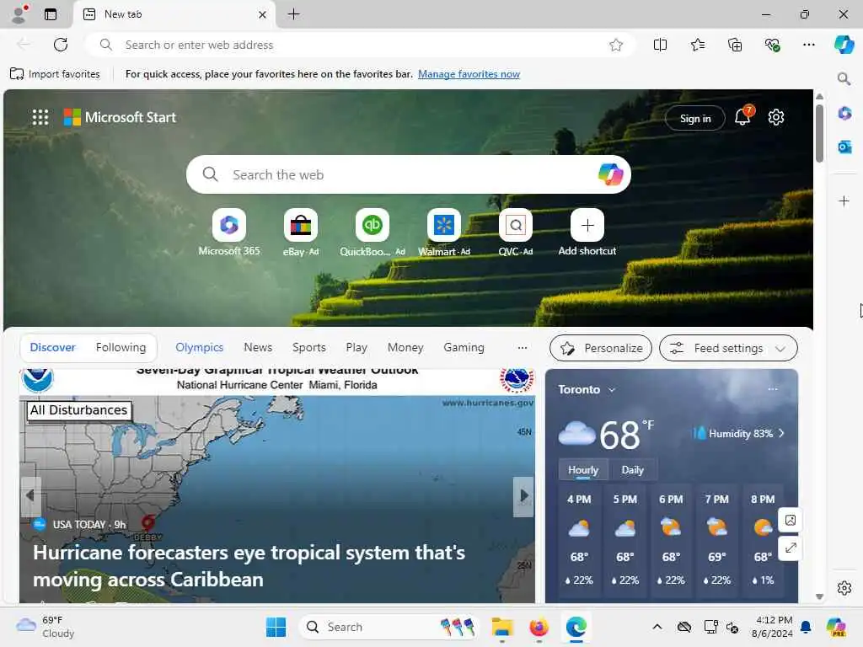
Task: Open the Copilot icon in the toolbar
Action: [844, 45]
